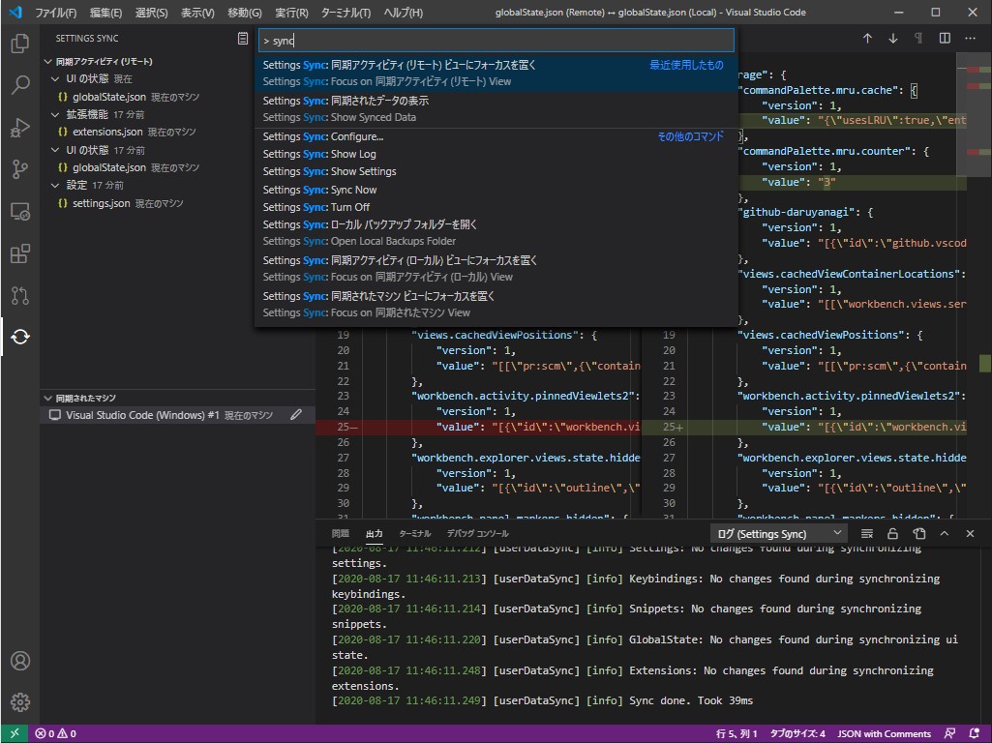Toggle the split editor layout icon

point(944,39)
